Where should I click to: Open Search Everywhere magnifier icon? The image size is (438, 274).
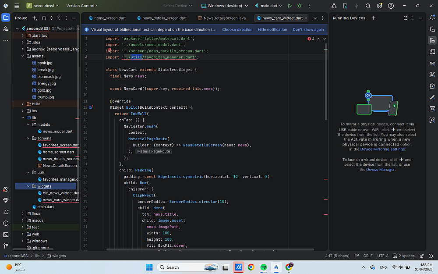368,6
